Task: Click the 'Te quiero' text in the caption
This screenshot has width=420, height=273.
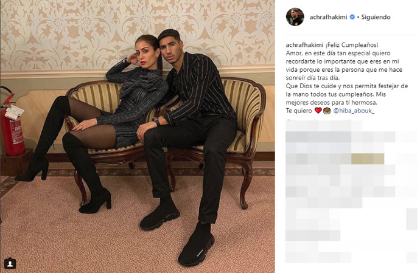Action: tap(299, 111)
